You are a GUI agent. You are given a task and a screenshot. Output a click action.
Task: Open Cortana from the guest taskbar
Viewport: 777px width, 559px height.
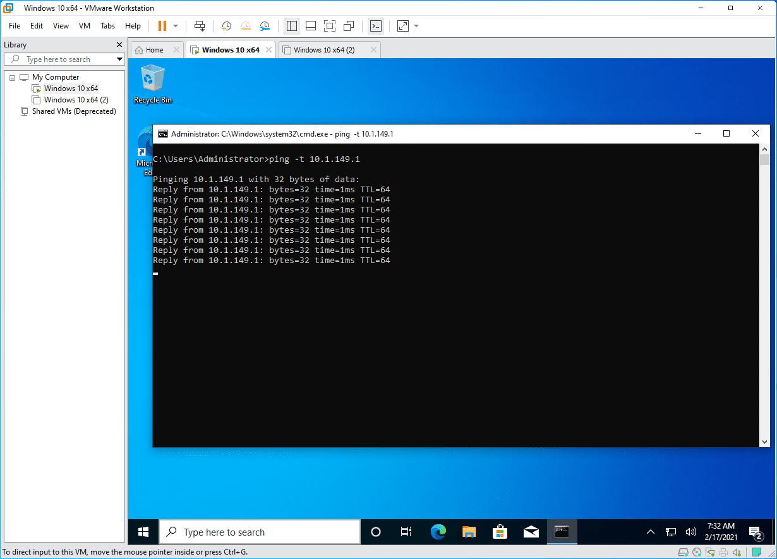click(x=376, y=532)
